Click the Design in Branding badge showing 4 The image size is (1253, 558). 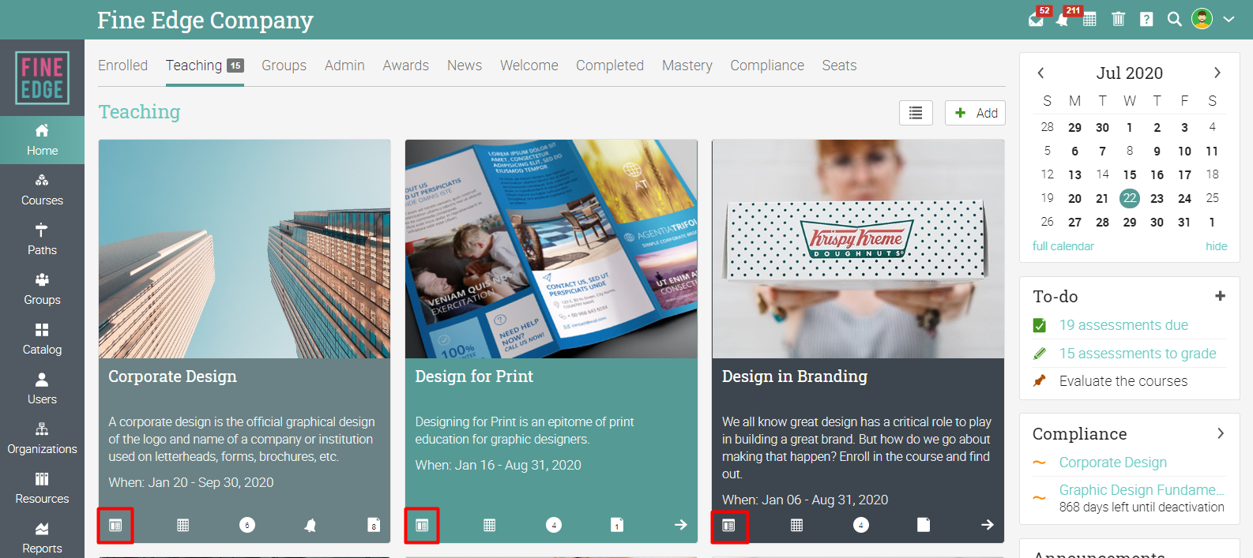(x=861, y=525)
